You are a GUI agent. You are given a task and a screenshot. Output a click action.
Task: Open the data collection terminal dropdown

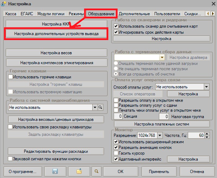(162, 57)
